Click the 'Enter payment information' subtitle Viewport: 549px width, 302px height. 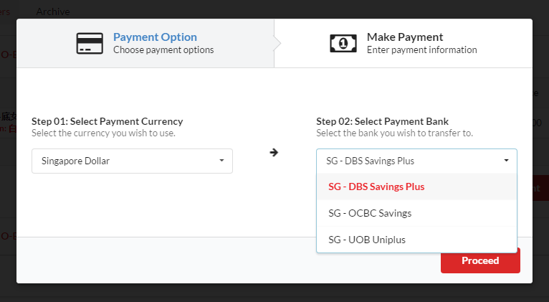click(x=422, y=49)
